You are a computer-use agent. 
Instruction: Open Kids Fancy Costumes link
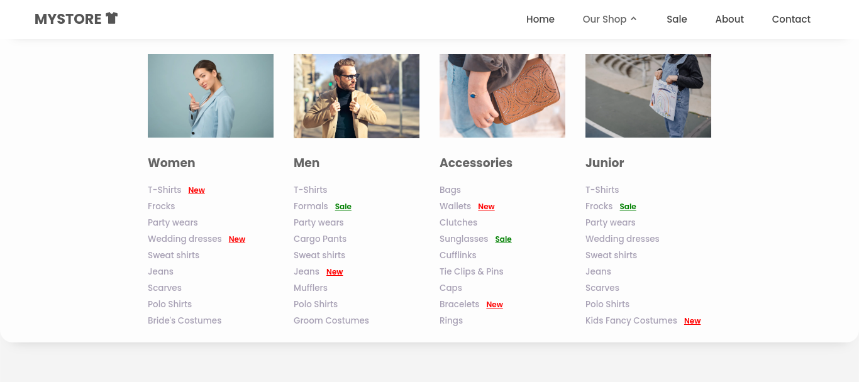[x=631, y=320]
